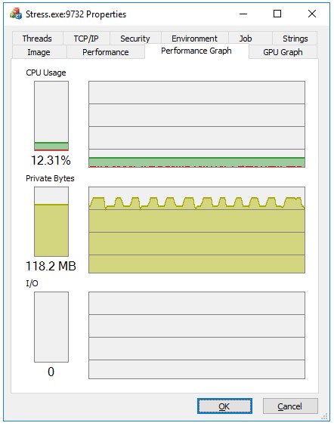Open the Security tab
The width and height of the screenshot is (334, 426).
tap(135, 39)
